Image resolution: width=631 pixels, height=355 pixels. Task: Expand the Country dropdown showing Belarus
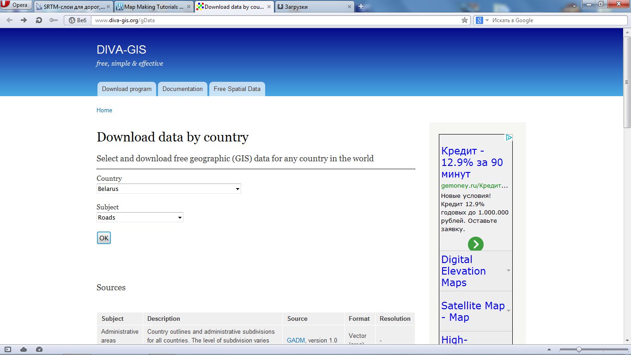click(x=169, y=189)
